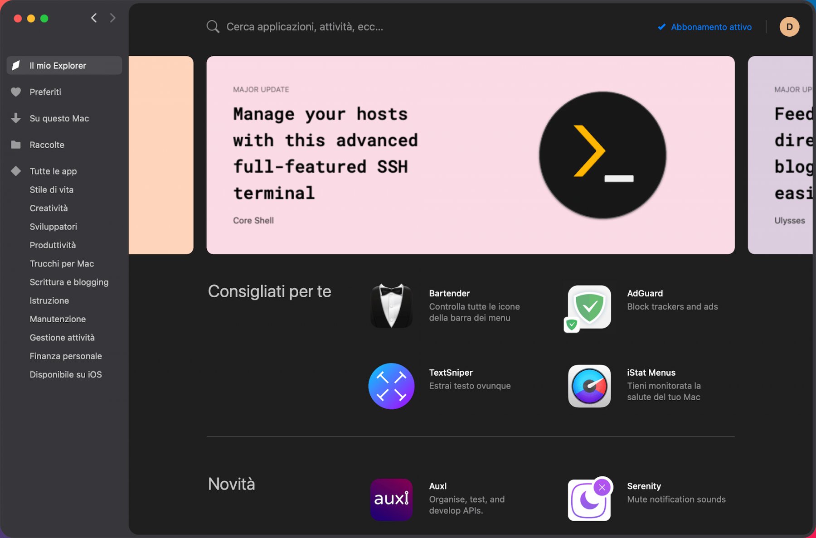
Task: Click the Auxl app icon
Action: pyautogui.click(x=391, y=499)
